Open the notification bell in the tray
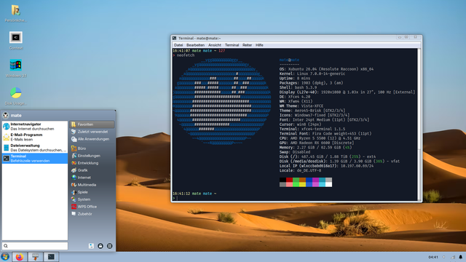Screen dimensions: 466x262 click(x=461, y=257)
